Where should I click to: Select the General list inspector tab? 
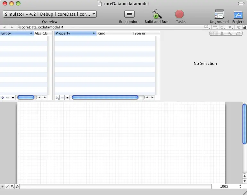coord(214,34)
